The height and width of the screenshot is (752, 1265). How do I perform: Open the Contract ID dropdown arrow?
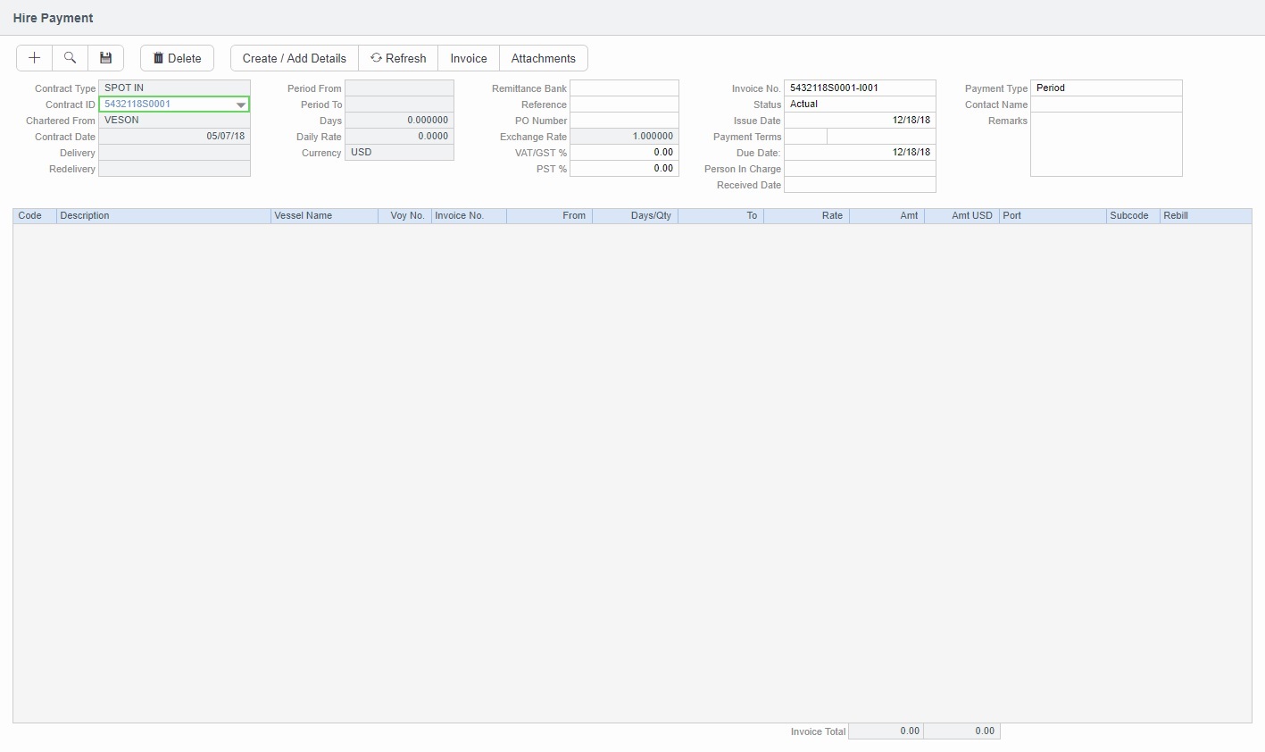pyautogui.click(x=240, y=104)
